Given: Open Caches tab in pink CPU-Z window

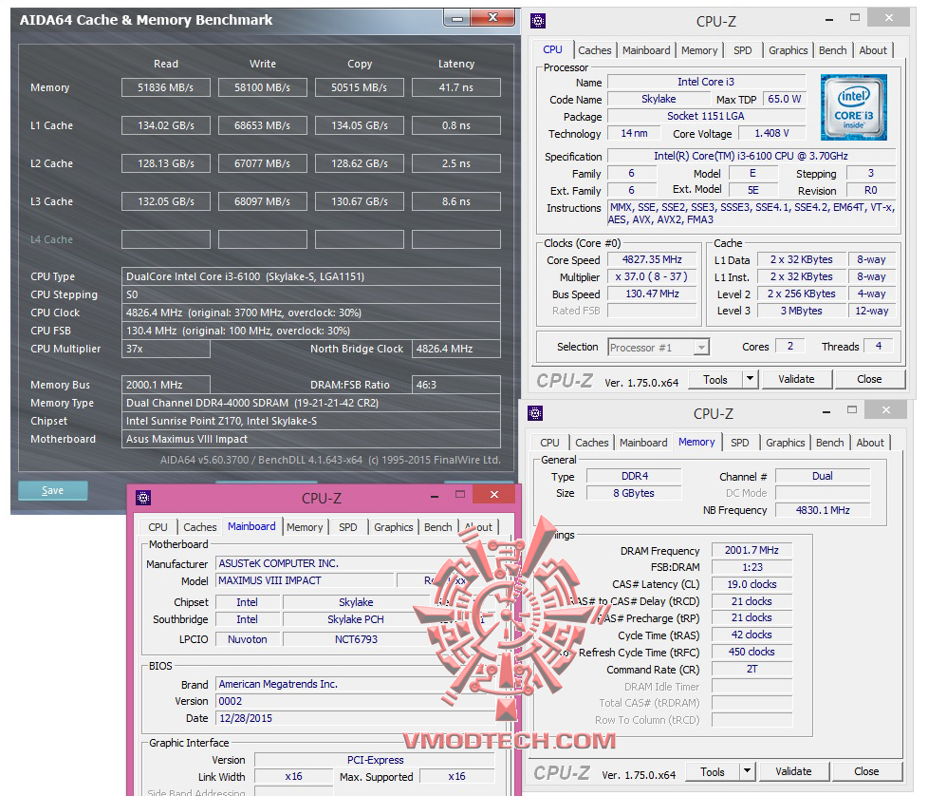Looking at the screenshot, I should [x=200, y=526].
